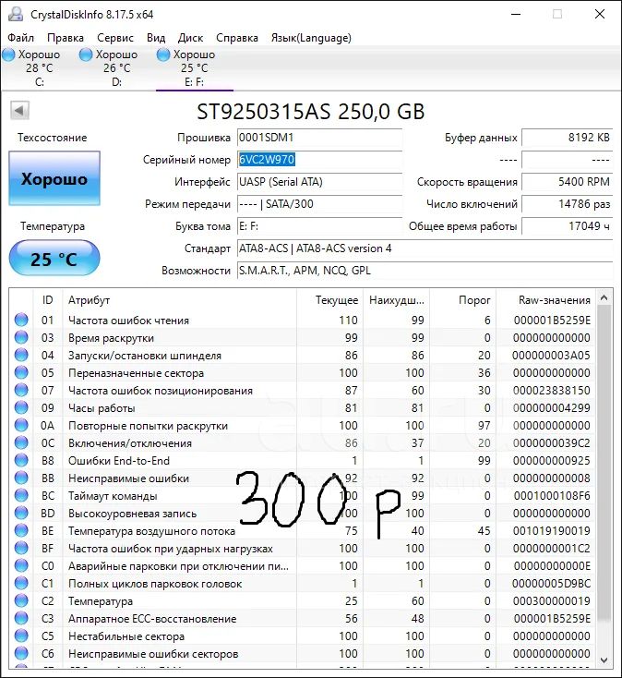Click status circle for attribute 0C
This screenshot has width=622, height=678.
[x=21, y=442]
